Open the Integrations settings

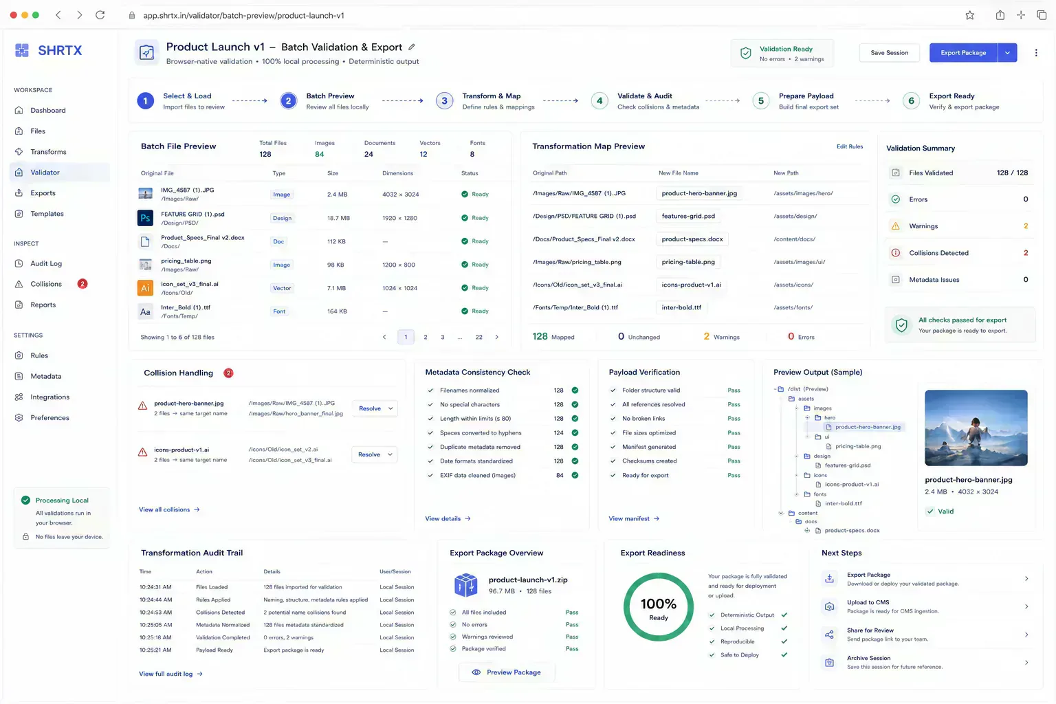(49, 397)
